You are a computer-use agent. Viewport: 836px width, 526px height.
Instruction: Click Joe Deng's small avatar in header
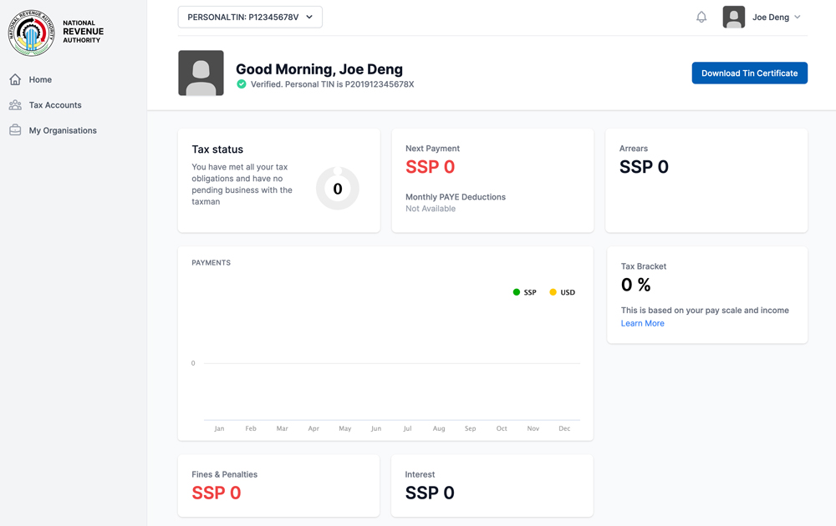tap(733, 18)
